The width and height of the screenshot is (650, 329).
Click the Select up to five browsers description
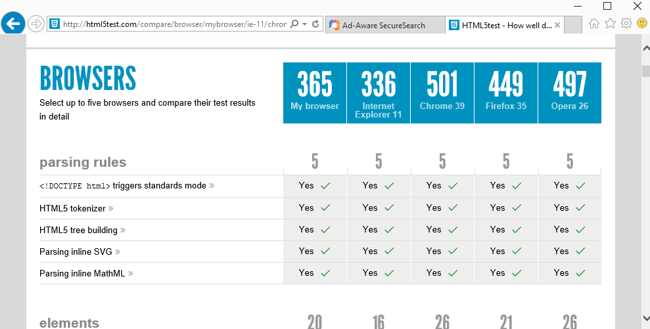tap(147, 110)
